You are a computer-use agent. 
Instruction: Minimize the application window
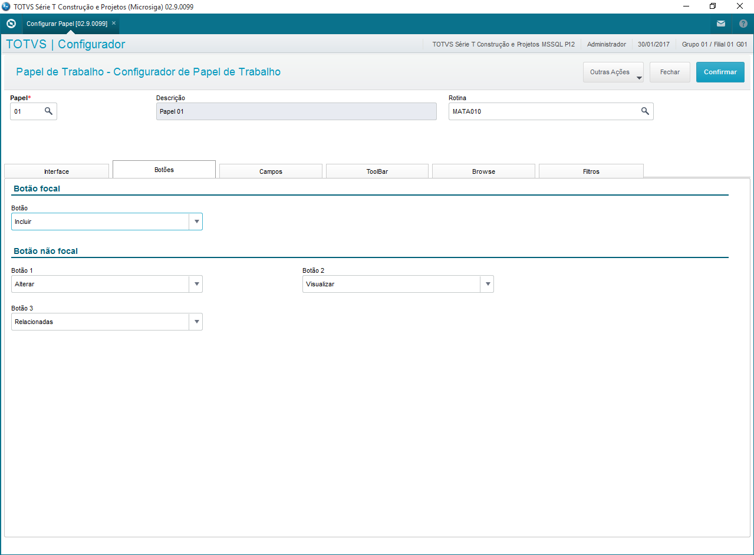click(686, 6)
